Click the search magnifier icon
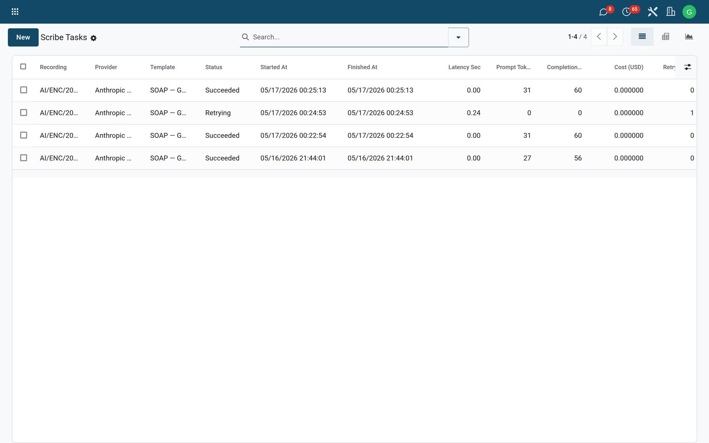 (x=245, y=37)
